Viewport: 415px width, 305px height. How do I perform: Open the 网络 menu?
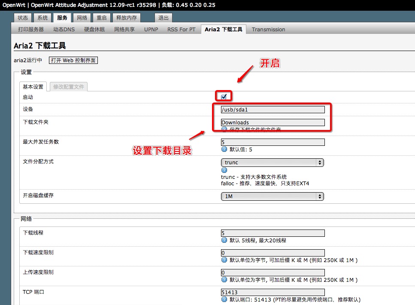coord(82,18)
